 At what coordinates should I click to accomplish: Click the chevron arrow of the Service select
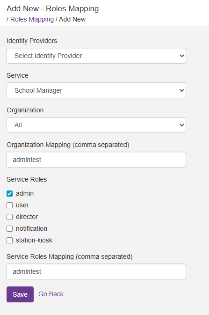(x=182, y=90)
